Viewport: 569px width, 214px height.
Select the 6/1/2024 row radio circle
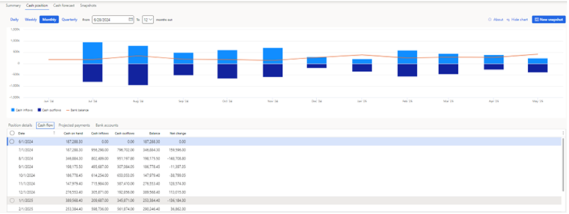[x=12, y=141]
